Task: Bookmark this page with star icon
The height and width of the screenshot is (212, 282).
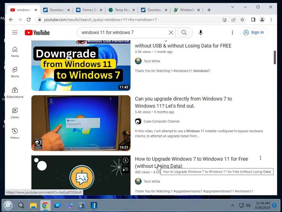Action: tap(242, 20)
